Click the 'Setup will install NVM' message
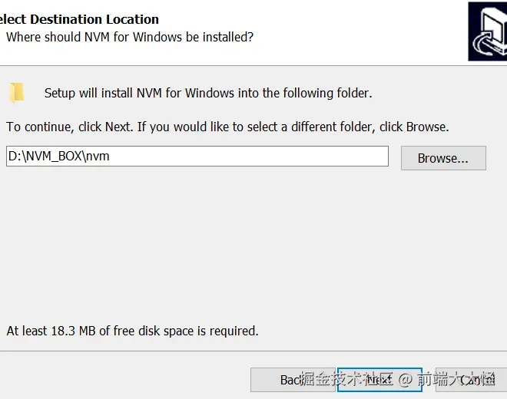This screenshot has height=399, width=507. click(x=207, y=93)
